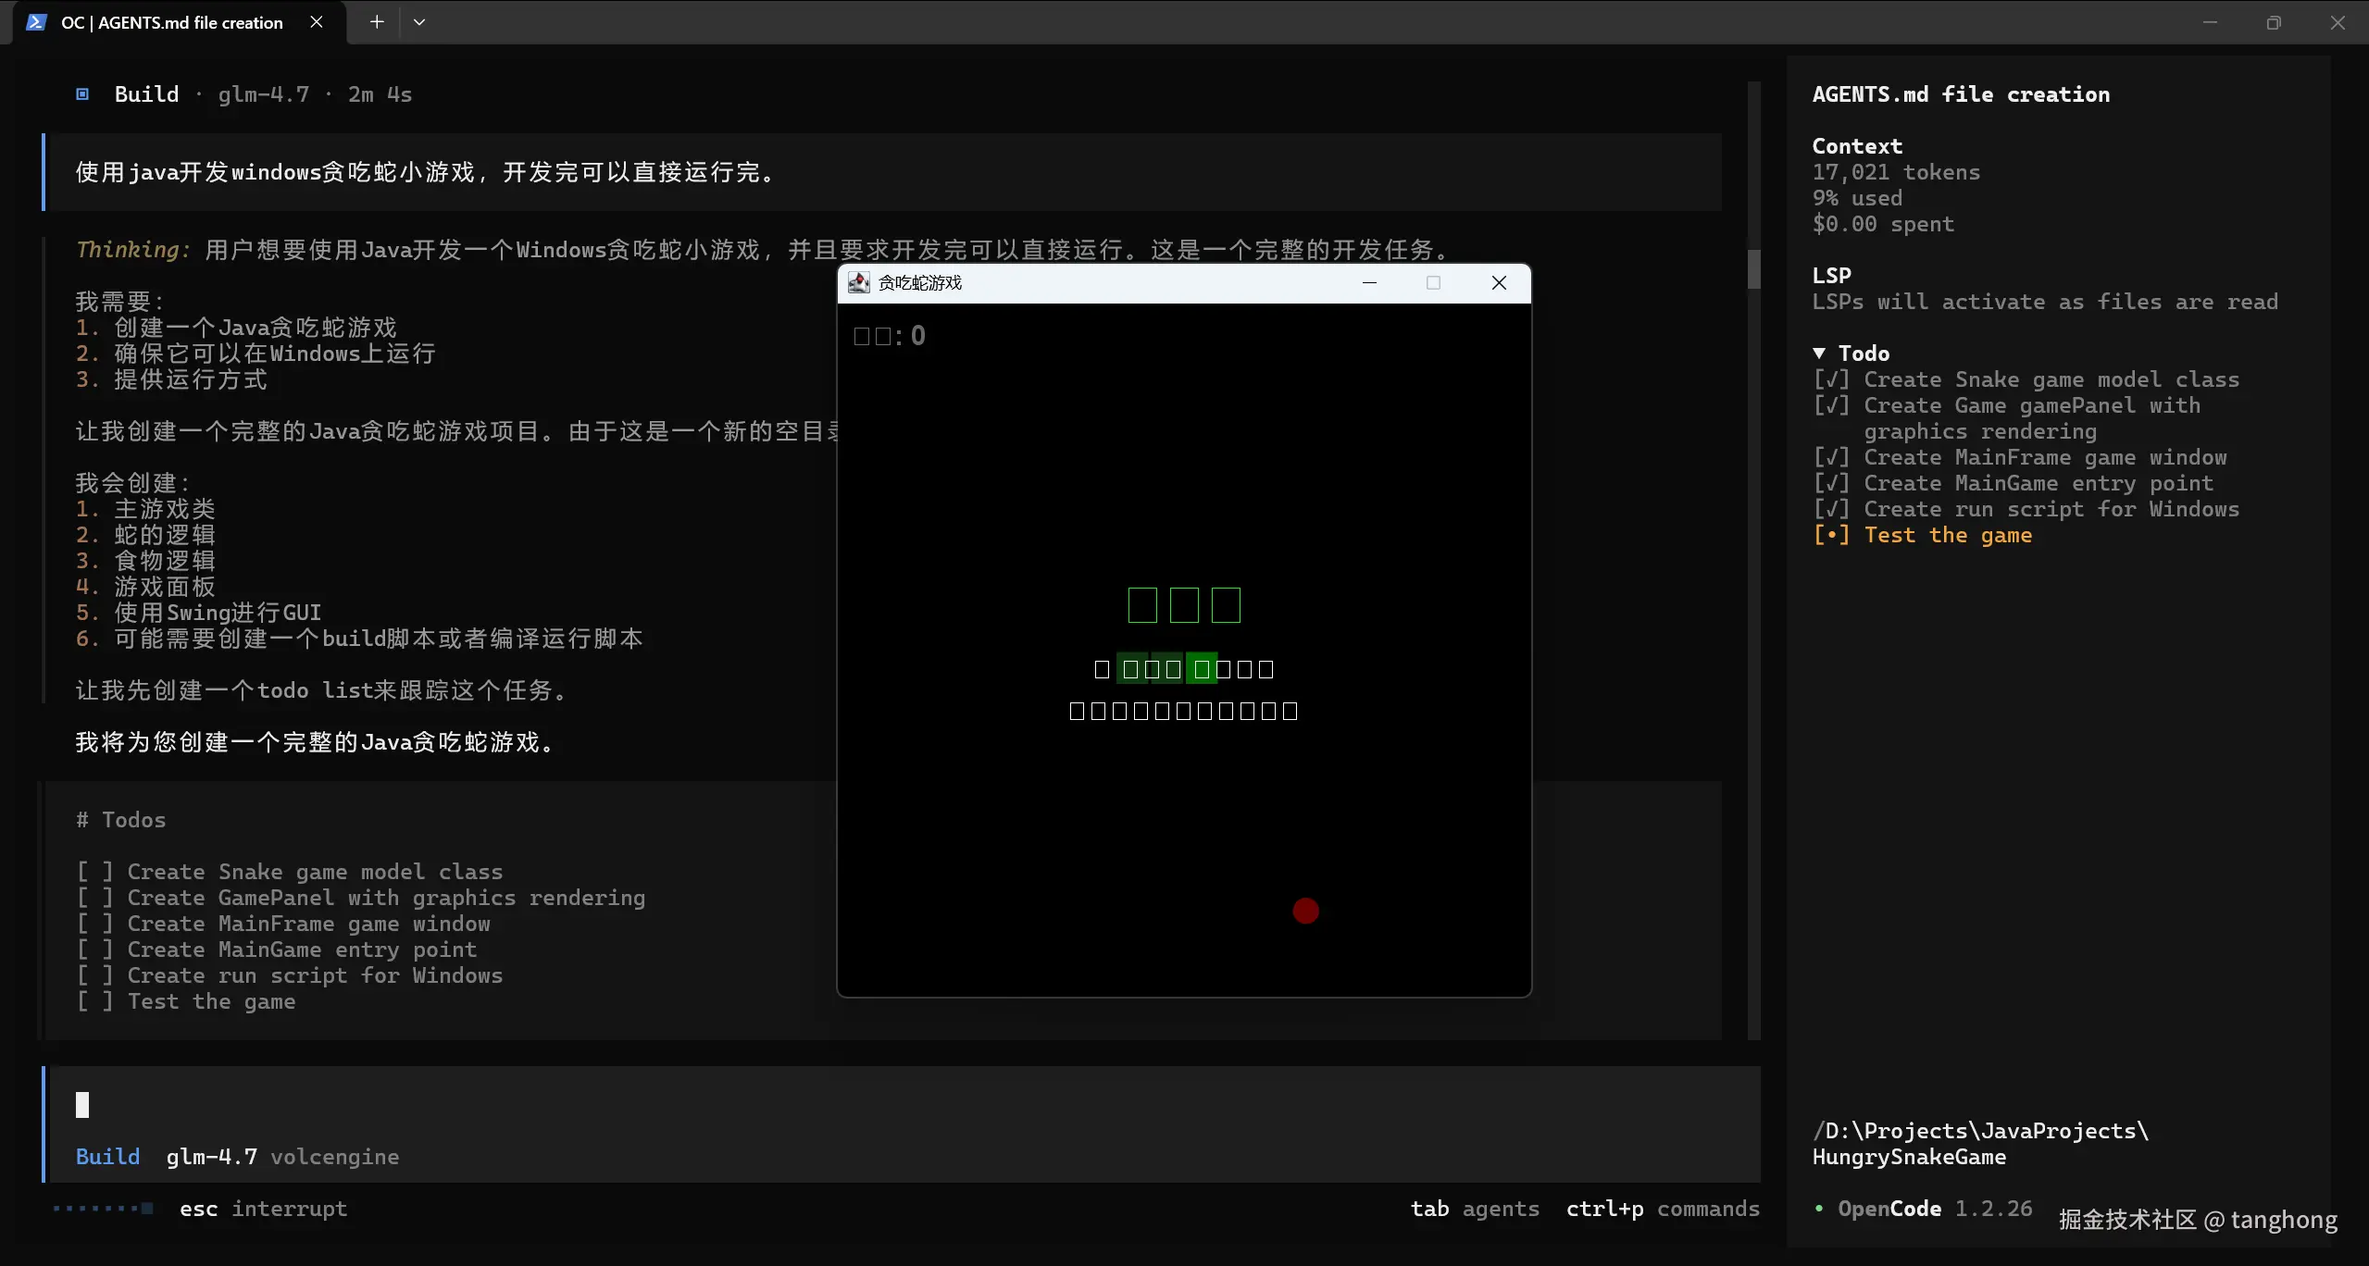The height and width of the screenshot is (1266, 2369).
Task: Click the green status dot beside OpenCode
Action: click(1817, 1209)
